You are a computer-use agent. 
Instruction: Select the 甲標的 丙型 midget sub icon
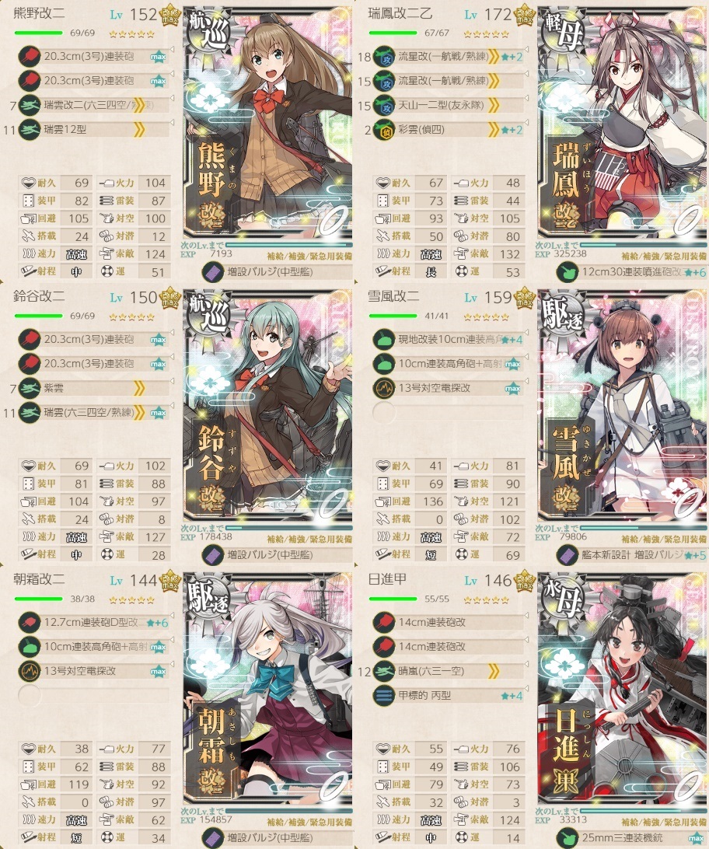click(384, 695)
